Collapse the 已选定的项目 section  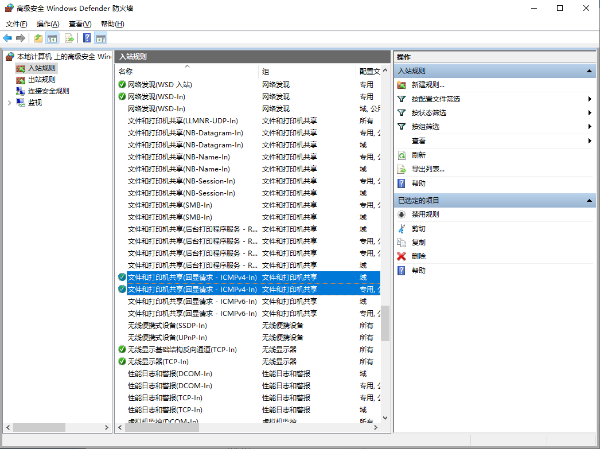[589, 200]
